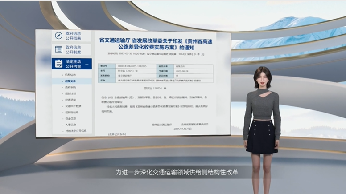
Task: Collapse the 法定主动公开内容 section with minus sign
Action: coord(86,65)
